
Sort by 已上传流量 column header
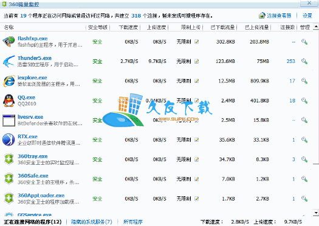[x=257, y=27]
